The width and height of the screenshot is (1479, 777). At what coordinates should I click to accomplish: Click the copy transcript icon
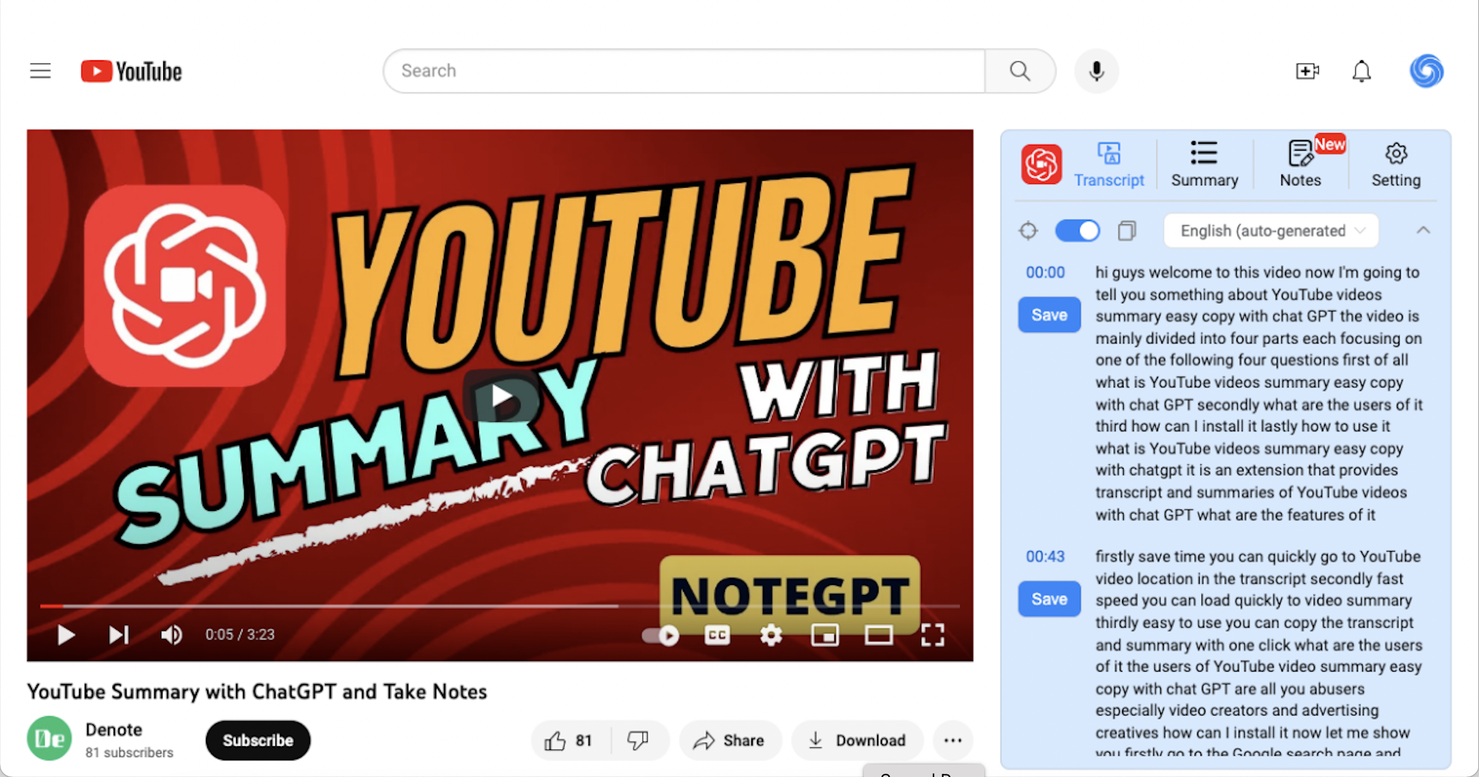coord(1127,230)
